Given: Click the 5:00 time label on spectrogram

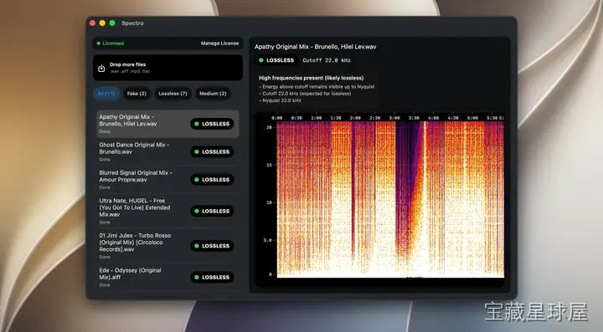Looking at the screenshot, I should coord(472,118).
